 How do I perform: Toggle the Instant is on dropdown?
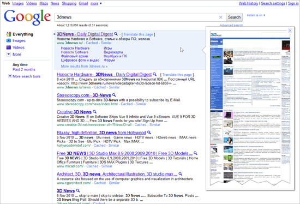[256, 15]
